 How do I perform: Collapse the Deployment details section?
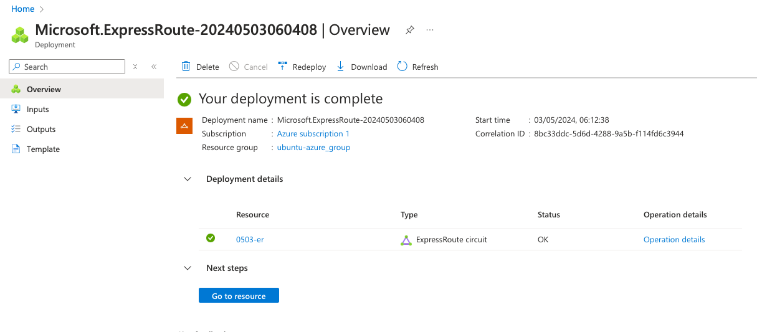click(187, 179)
